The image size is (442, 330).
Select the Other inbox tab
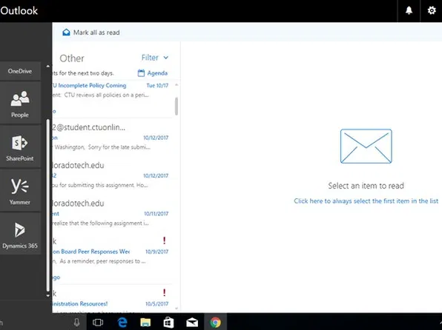[x=72, y=58]
